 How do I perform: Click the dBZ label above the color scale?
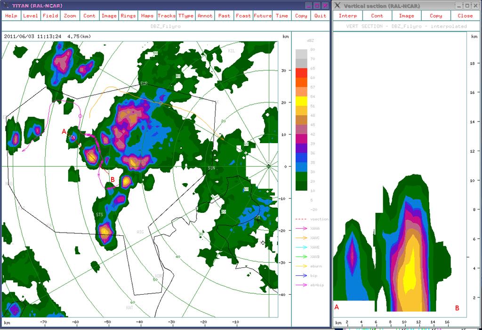(311, 40)
